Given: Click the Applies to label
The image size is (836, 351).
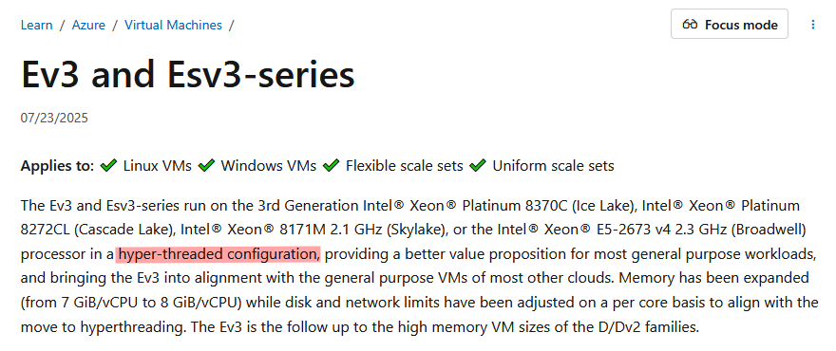Looking at the screenshot, I should tap(58, 166).
